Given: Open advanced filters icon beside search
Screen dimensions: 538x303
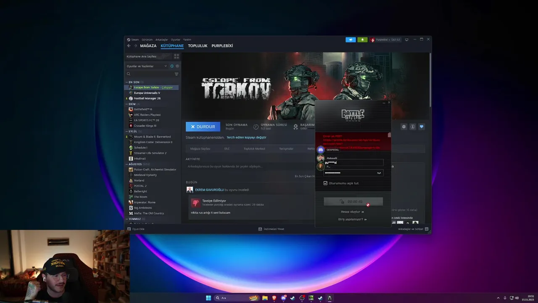Looking at the screenshot, I should [x=177, y=74].
